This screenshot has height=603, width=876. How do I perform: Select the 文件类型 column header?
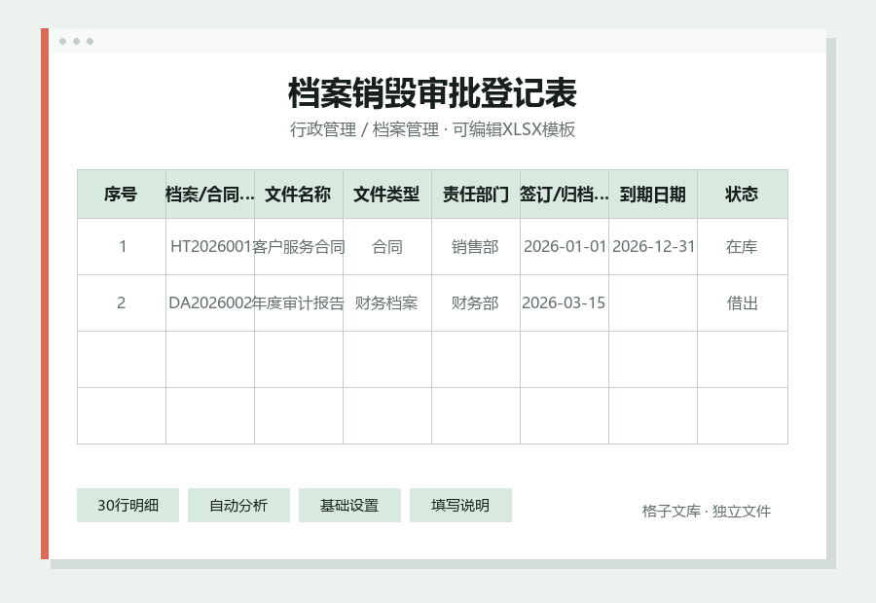point(387,195)
